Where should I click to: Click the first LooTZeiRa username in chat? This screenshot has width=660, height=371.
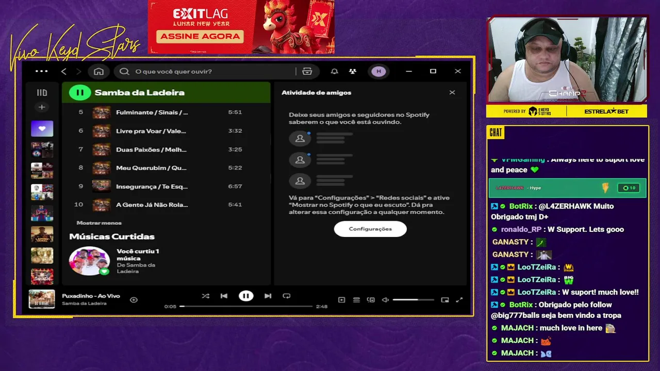(x=536, y=267)
